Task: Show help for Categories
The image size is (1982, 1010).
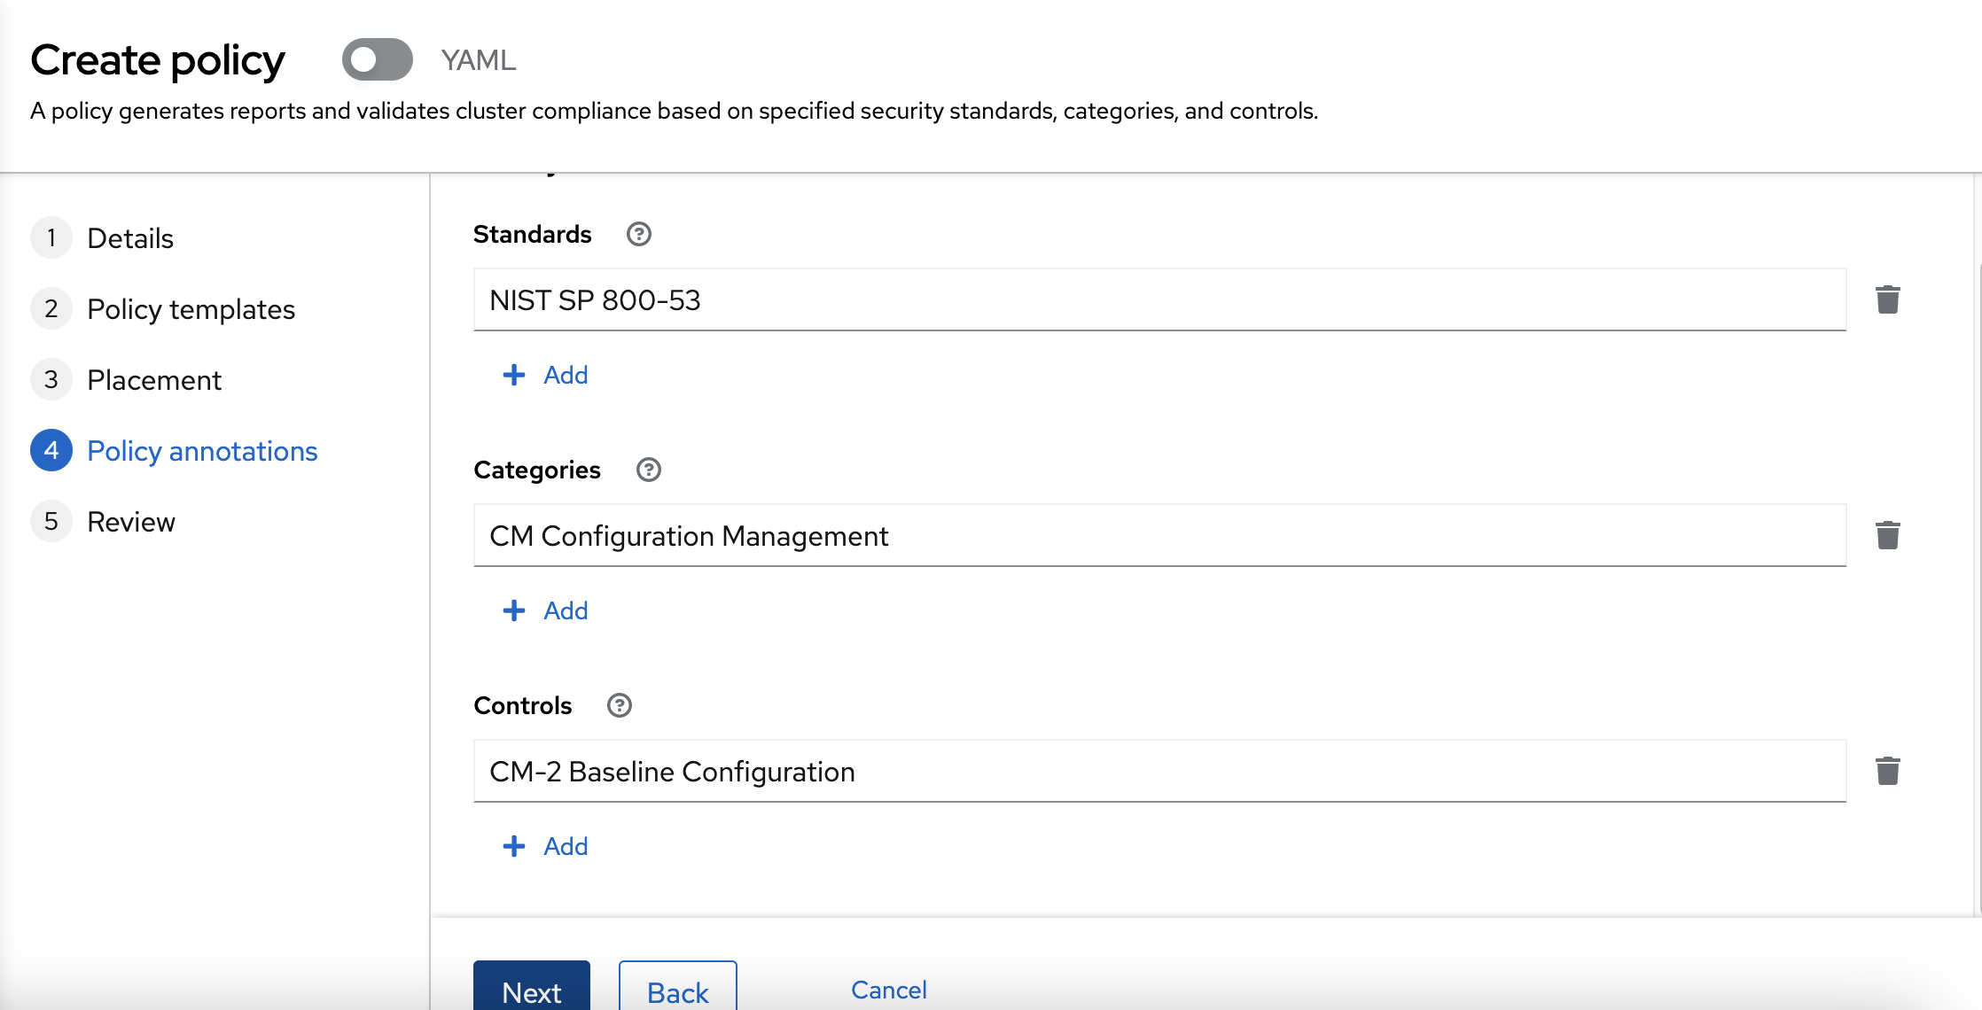Action: [649, 470]
